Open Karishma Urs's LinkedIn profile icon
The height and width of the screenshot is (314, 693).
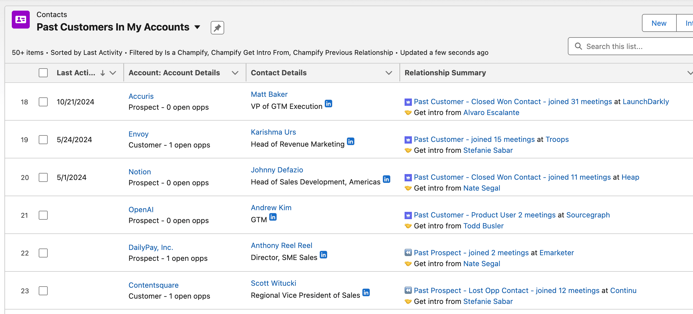tap(351, 141)
